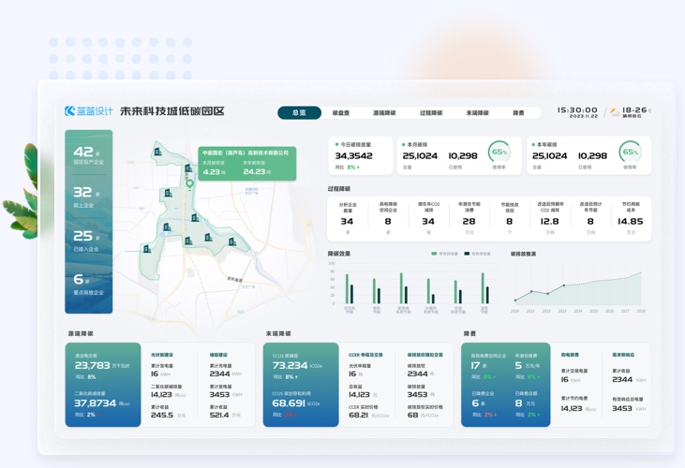Image resolution: width=685 pixels, height=468 pixels.
Task: Select the leftmost building marker on map
Action: pyautogui.click(x=146, y=249)
